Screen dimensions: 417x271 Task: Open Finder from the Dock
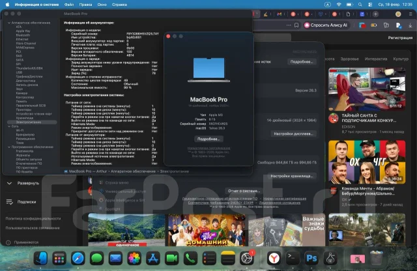[40, 258]
